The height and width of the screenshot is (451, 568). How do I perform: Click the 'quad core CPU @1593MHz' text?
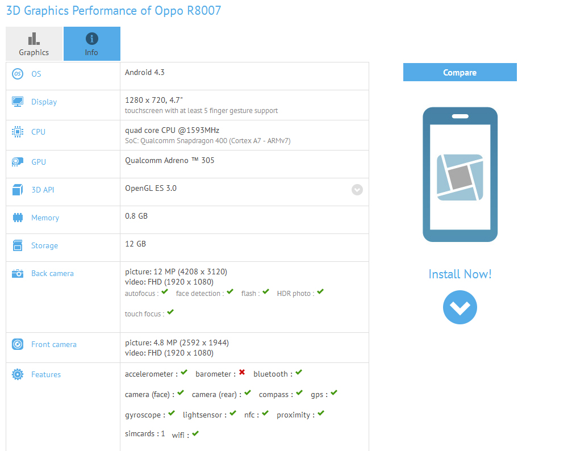point(172,131)
